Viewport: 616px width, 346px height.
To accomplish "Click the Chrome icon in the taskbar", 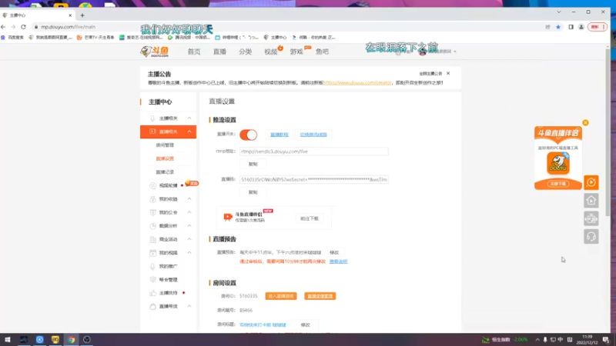I will [71, 340].
